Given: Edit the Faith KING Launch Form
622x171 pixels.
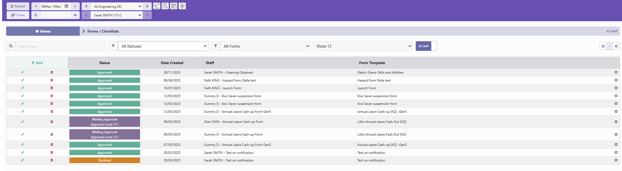Looking at the screenshot, I should pos(22,88).
